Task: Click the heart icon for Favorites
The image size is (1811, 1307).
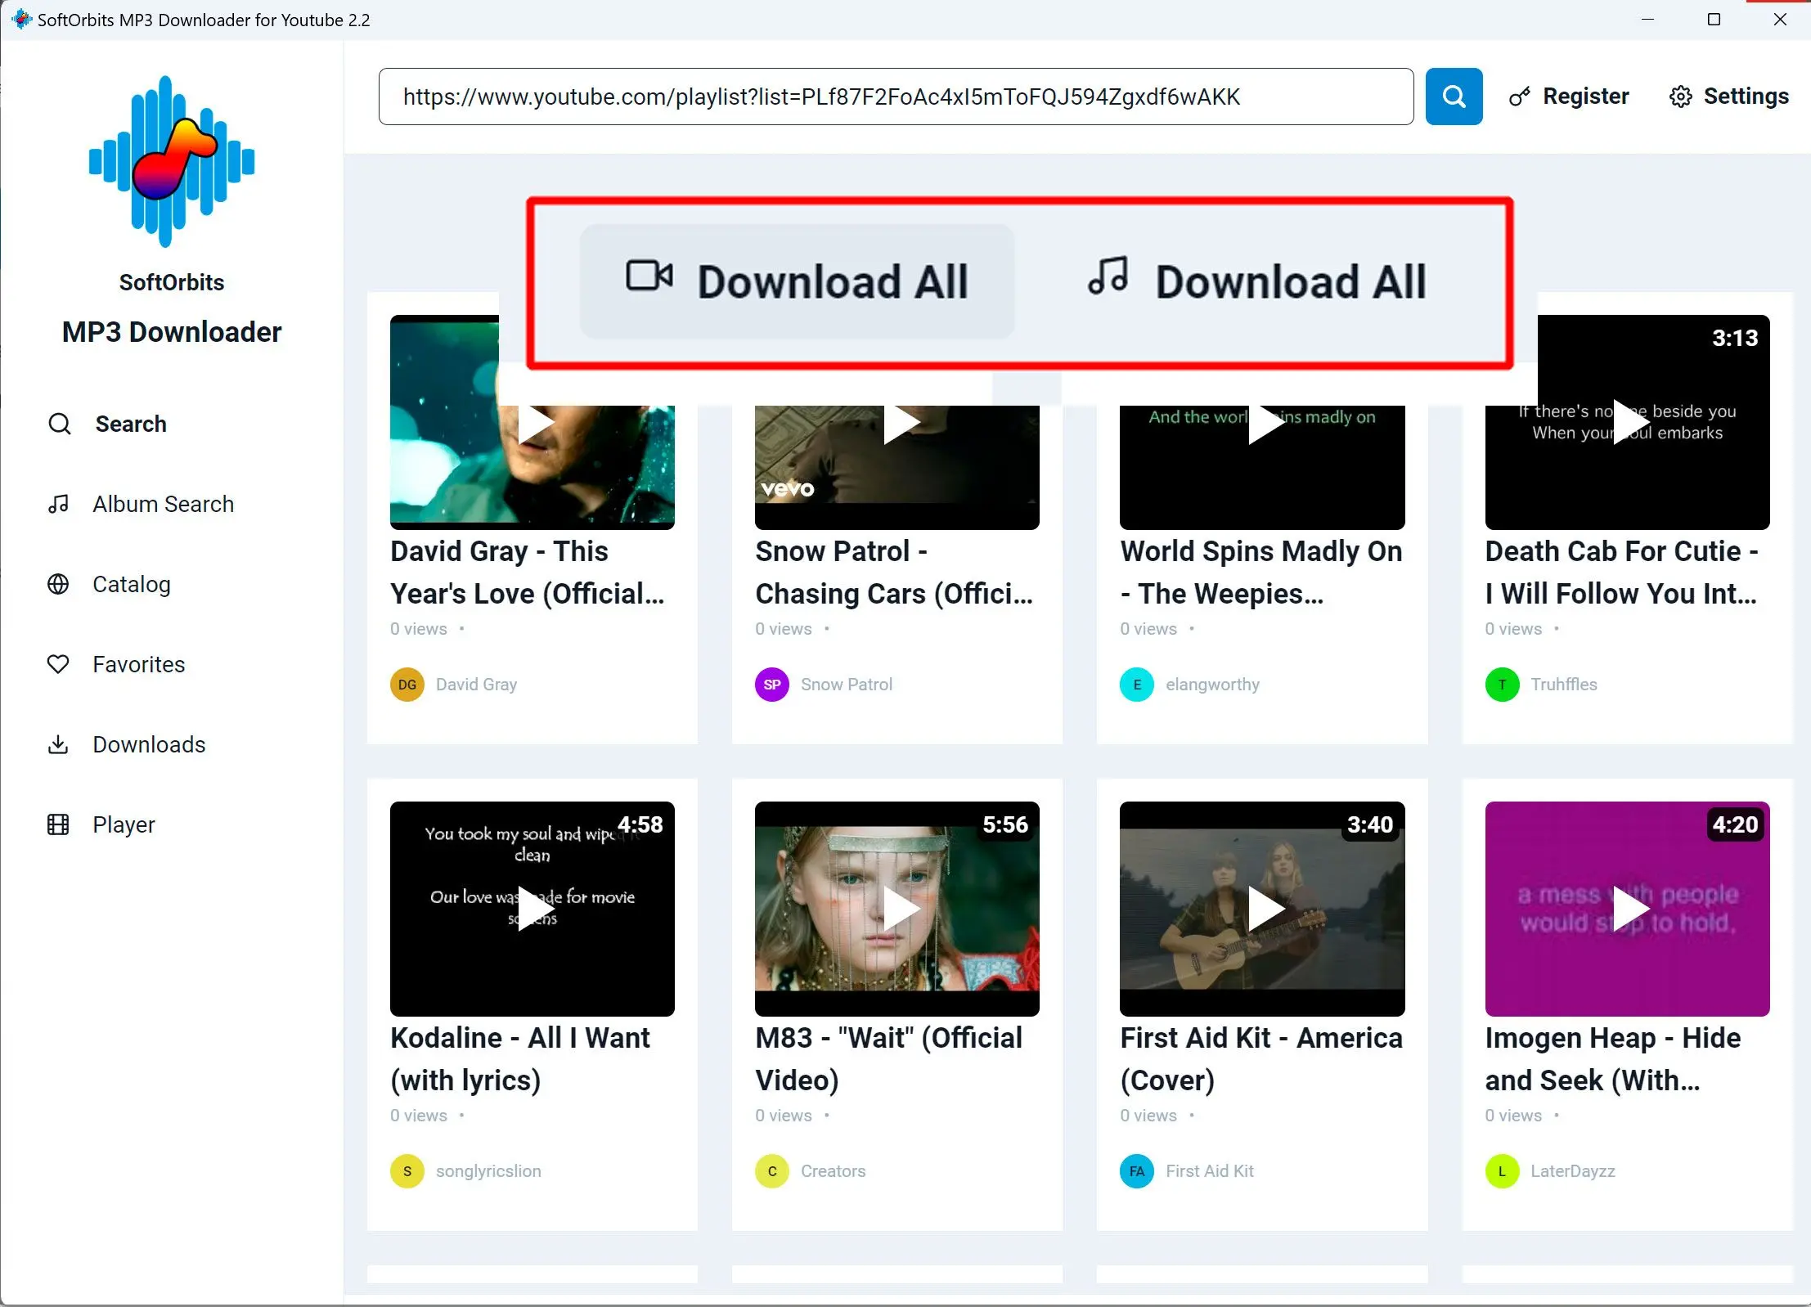Action: click(x=58, y=664)
